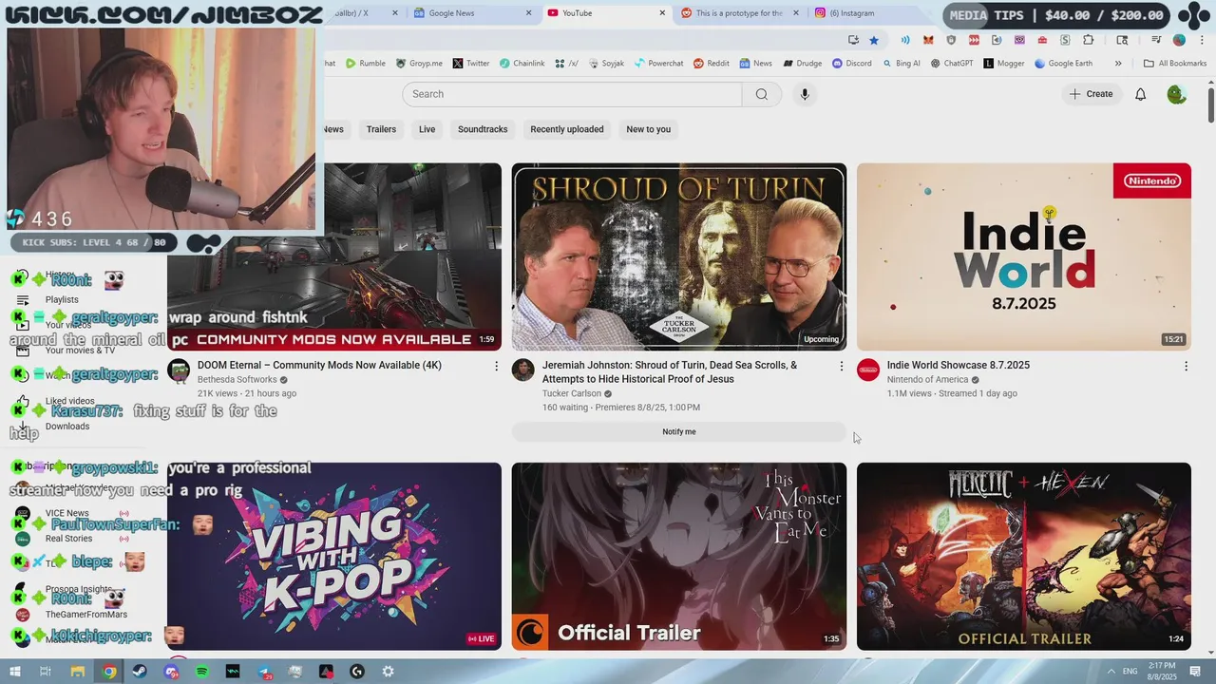Open options menu for Jeremiah Johnston video
Screen dimensions: 1216x684
click(841, 366)
